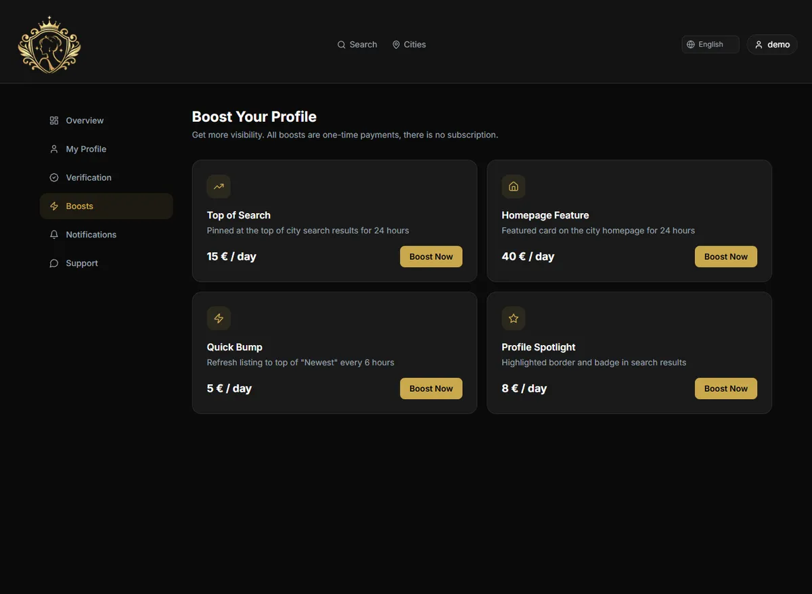
Task: Open My Profile in the sidebar
Action: click(x=106, y=149)
